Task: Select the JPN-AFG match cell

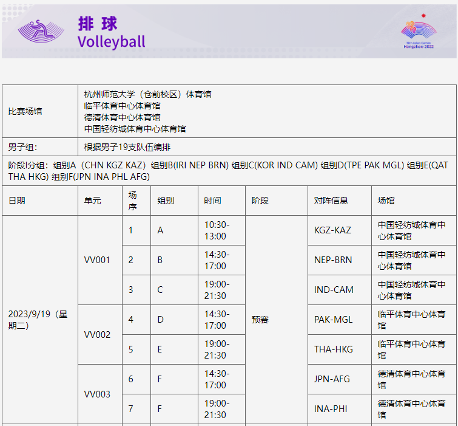Action: 332,379
